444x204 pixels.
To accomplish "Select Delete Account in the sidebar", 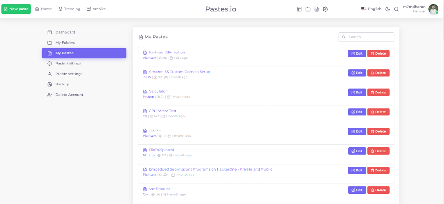I will (84, 95).
